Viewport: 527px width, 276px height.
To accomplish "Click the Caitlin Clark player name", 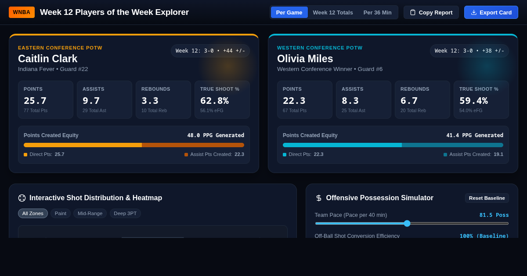I will pyautogui.click(x=48, y=59).
